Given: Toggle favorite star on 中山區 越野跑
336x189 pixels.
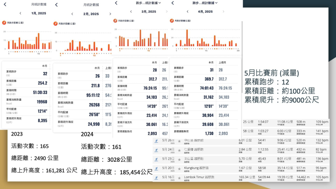Looking at the screenshot, I should click(179, 141).
